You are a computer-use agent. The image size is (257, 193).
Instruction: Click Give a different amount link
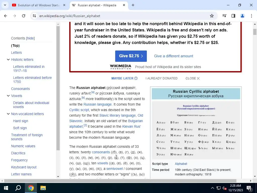(174, 56)
